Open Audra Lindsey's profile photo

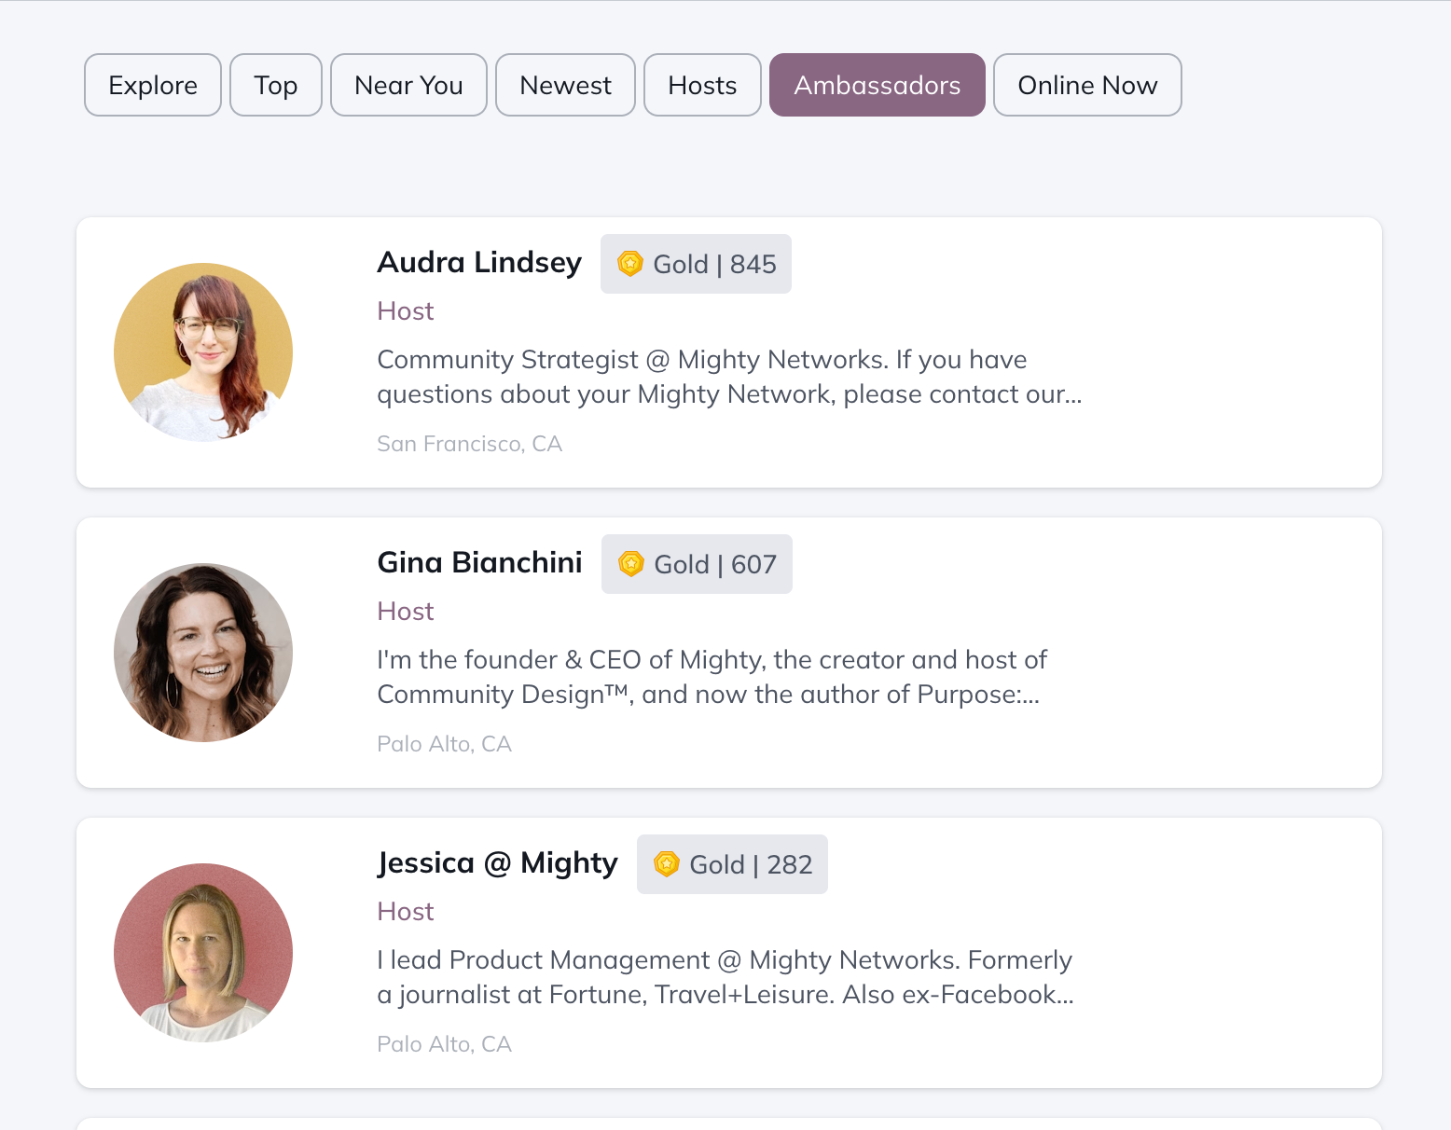coord(203,352)
